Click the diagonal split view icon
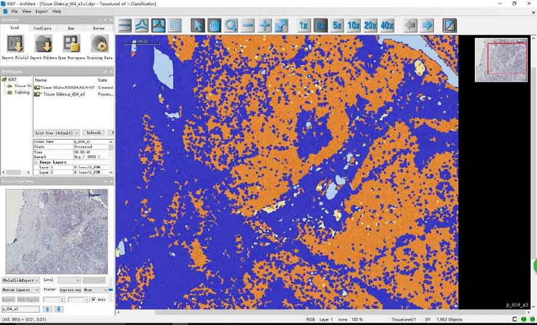The height and width of the screenshot is (325, 537). (450, 26)
